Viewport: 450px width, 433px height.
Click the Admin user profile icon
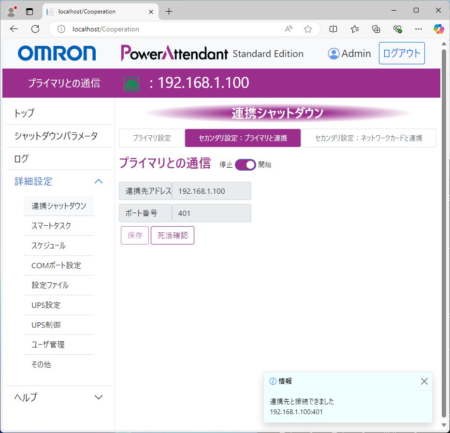pos(334,54)
